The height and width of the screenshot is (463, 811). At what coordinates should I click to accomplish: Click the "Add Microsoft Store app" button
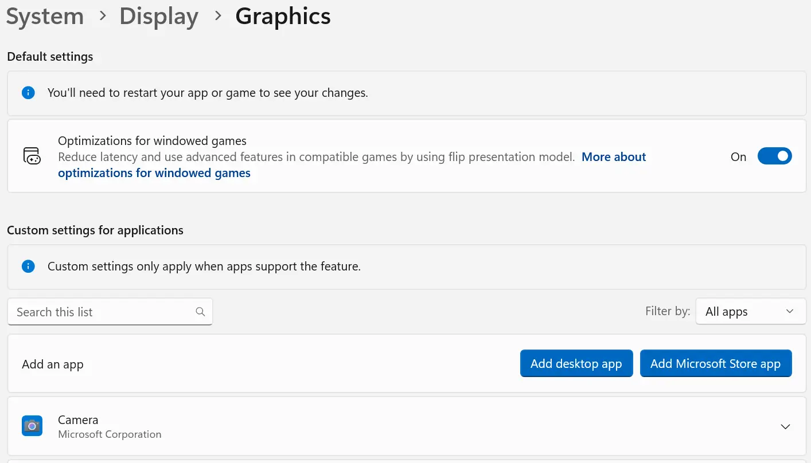[716, 363]
